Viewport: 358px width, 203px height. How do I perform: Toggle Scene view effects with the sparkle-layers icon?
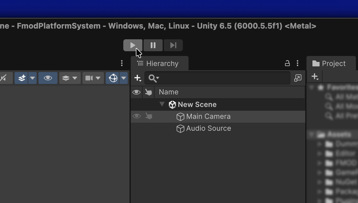click(x=22, y=78)
